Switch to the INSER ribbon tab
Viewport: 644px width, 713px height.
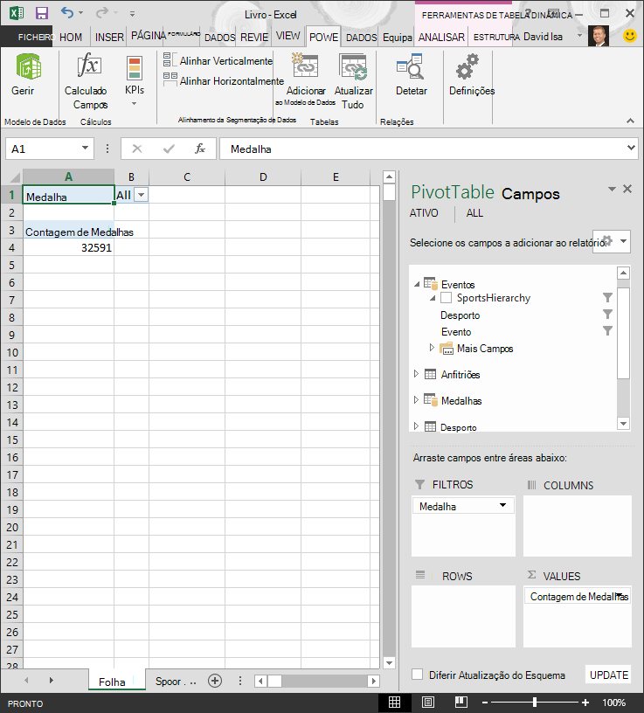[109, 37]
